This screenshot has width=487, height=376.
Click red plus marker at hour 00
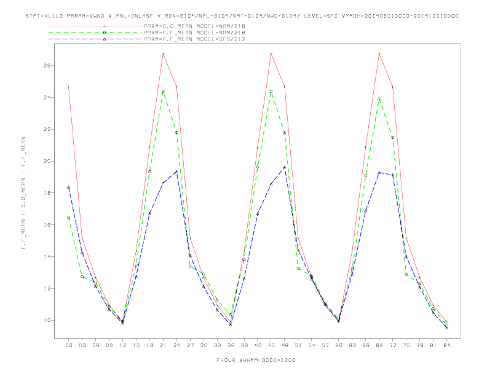coord(69,87)
